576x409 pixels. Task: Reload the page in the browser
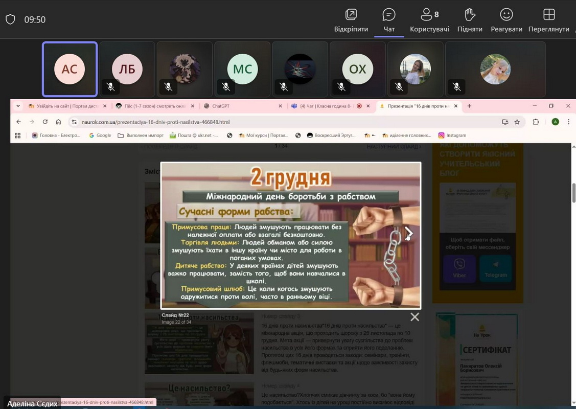(45, 122)
